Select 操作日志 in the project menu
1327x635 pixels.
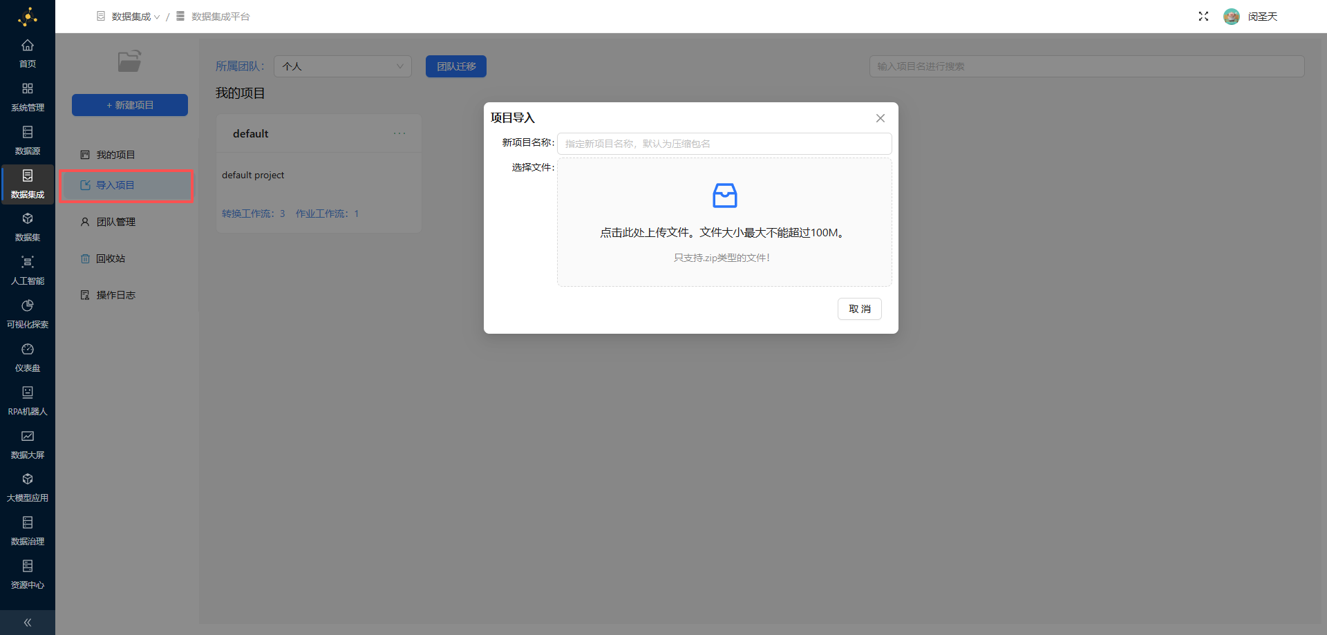[115, 295]
